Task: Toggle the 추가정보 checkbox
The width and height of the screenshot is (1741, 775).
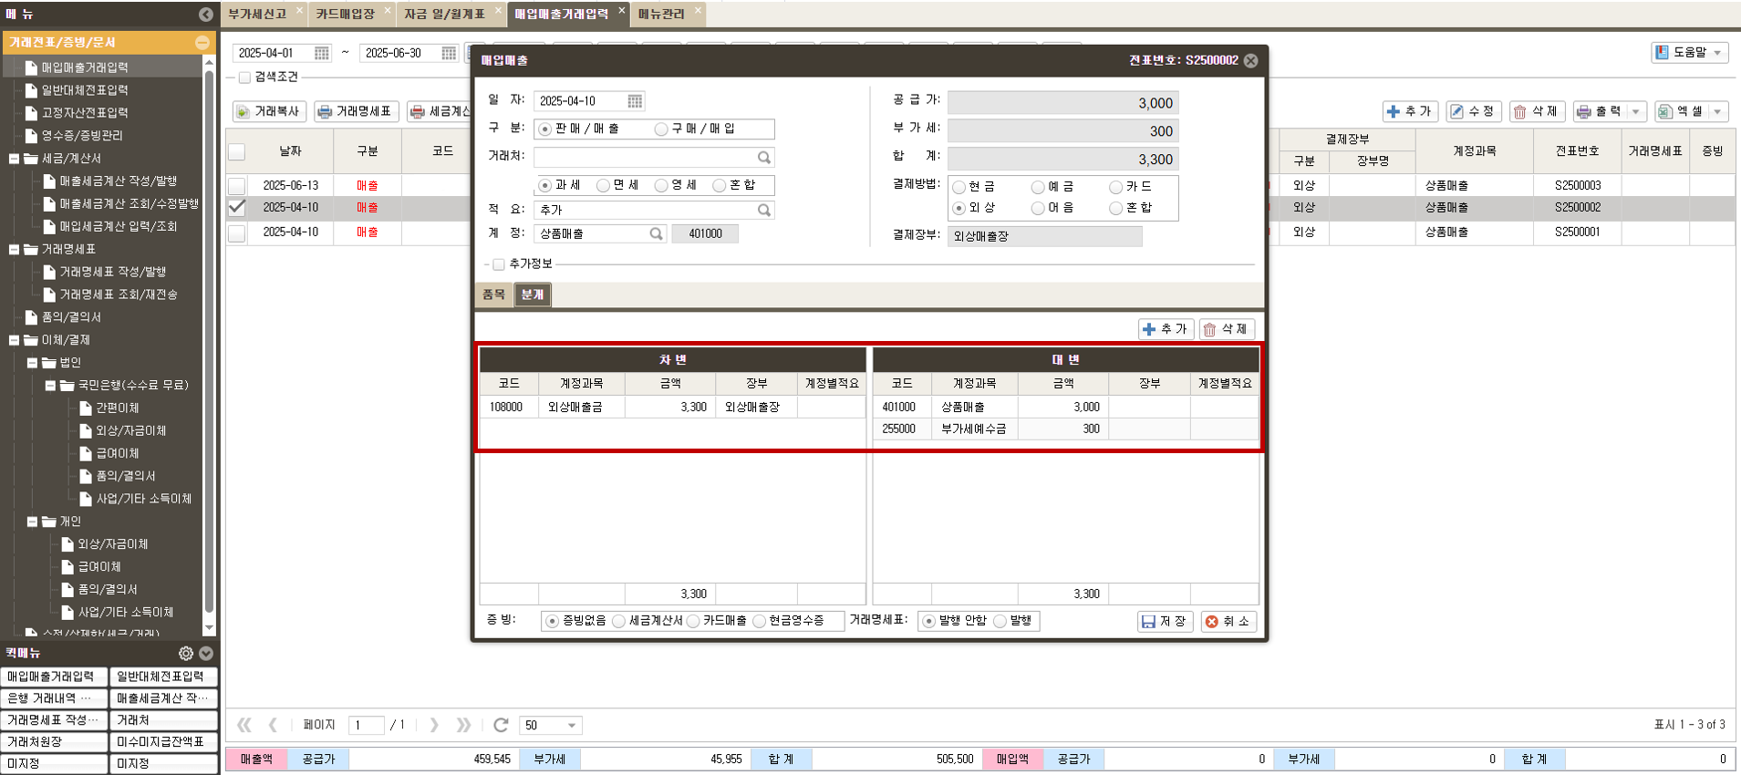Action: tap(499, 264)
